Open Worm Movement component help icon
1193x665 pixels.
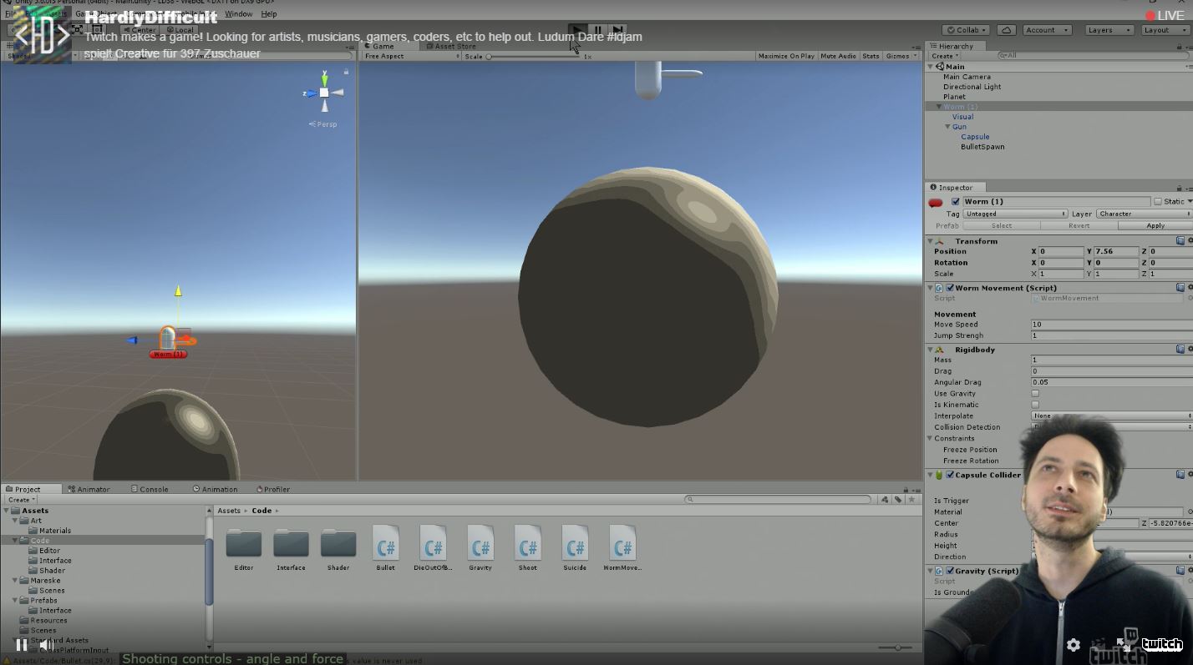1180,288
